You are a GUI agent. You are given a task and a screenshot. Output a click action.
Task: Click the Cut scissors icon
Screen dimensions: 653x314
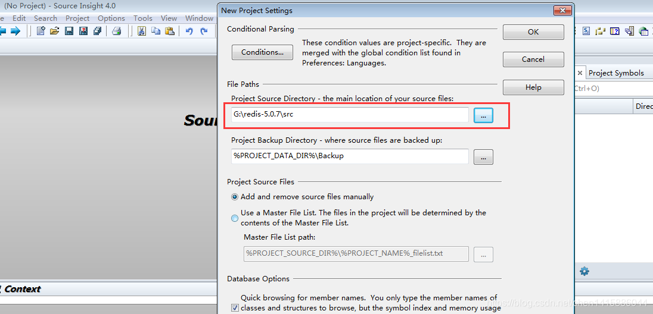pyautogui.click(x=142, y=31)
